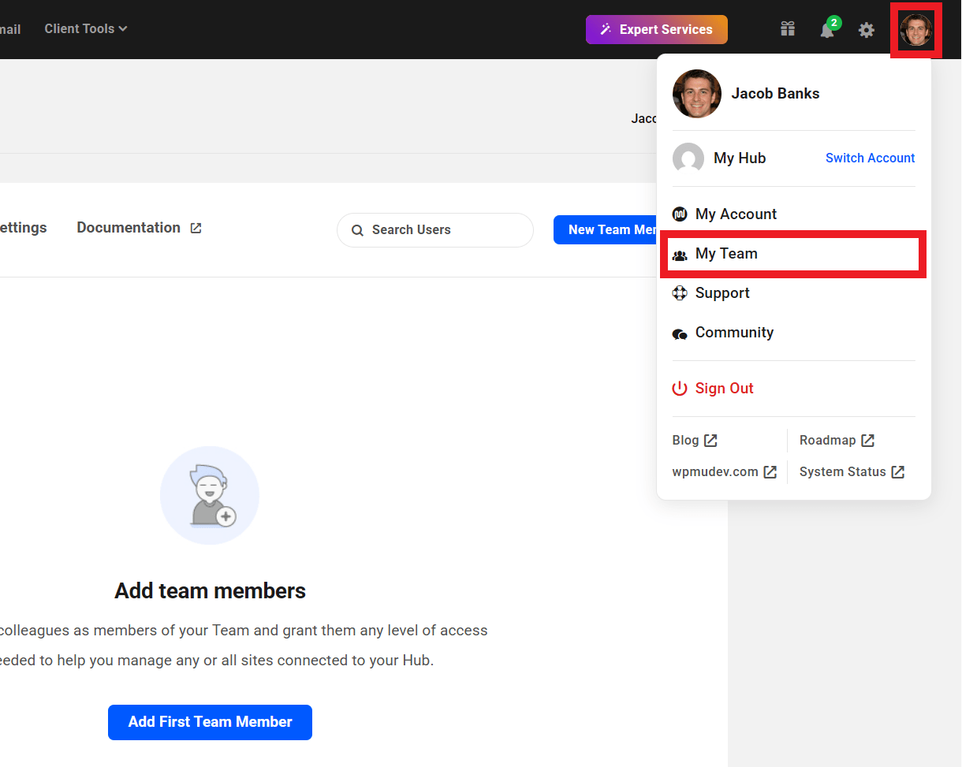This screenshot has width=962, height=767.
Task: Click the WPMU DEV logo beside My Account
Action: tap(680, 214)
